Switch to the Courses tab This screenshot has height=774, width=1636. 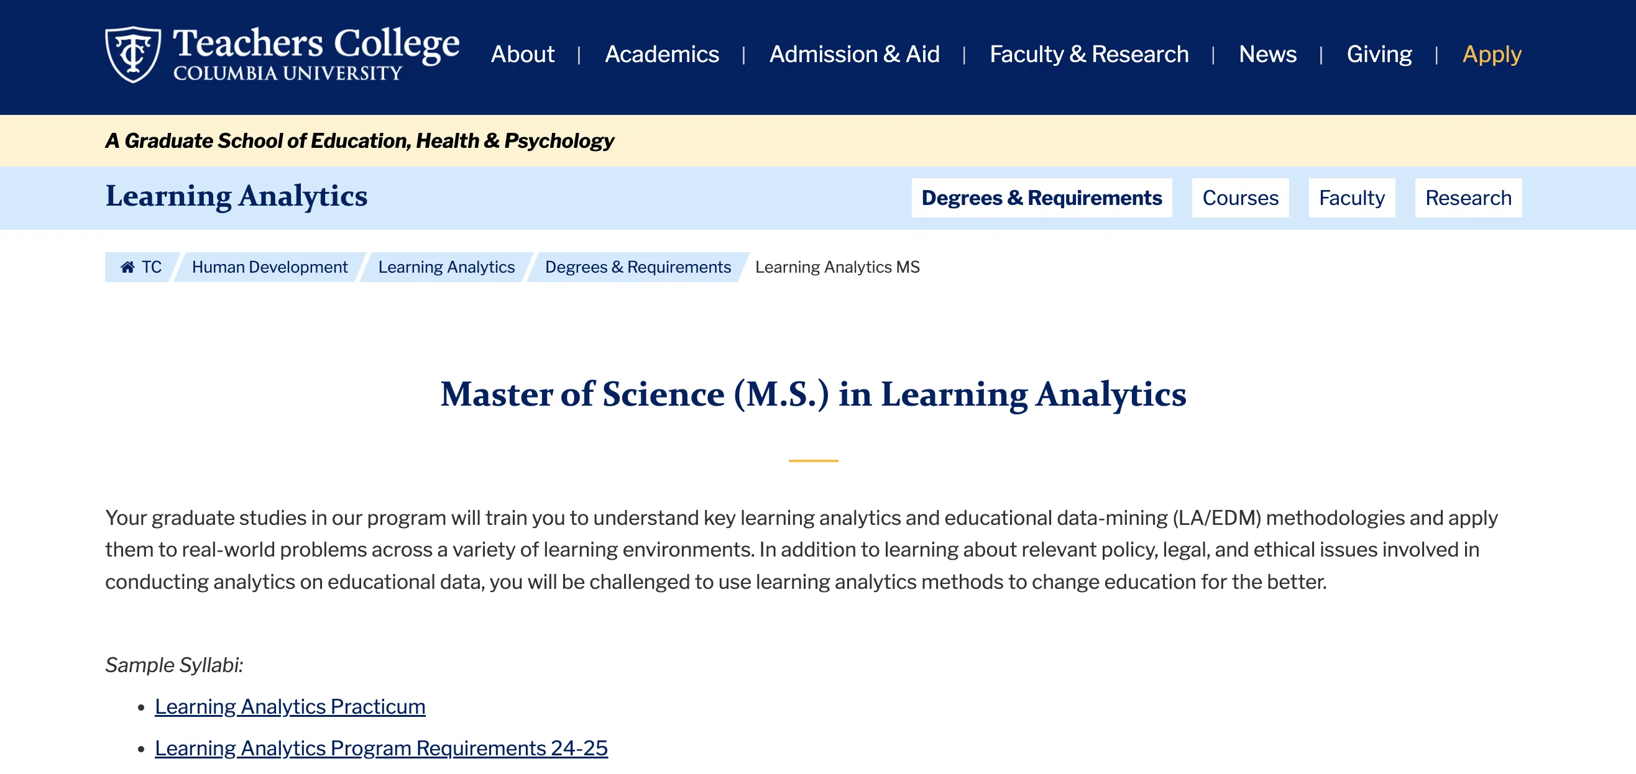click(1239, 198)
